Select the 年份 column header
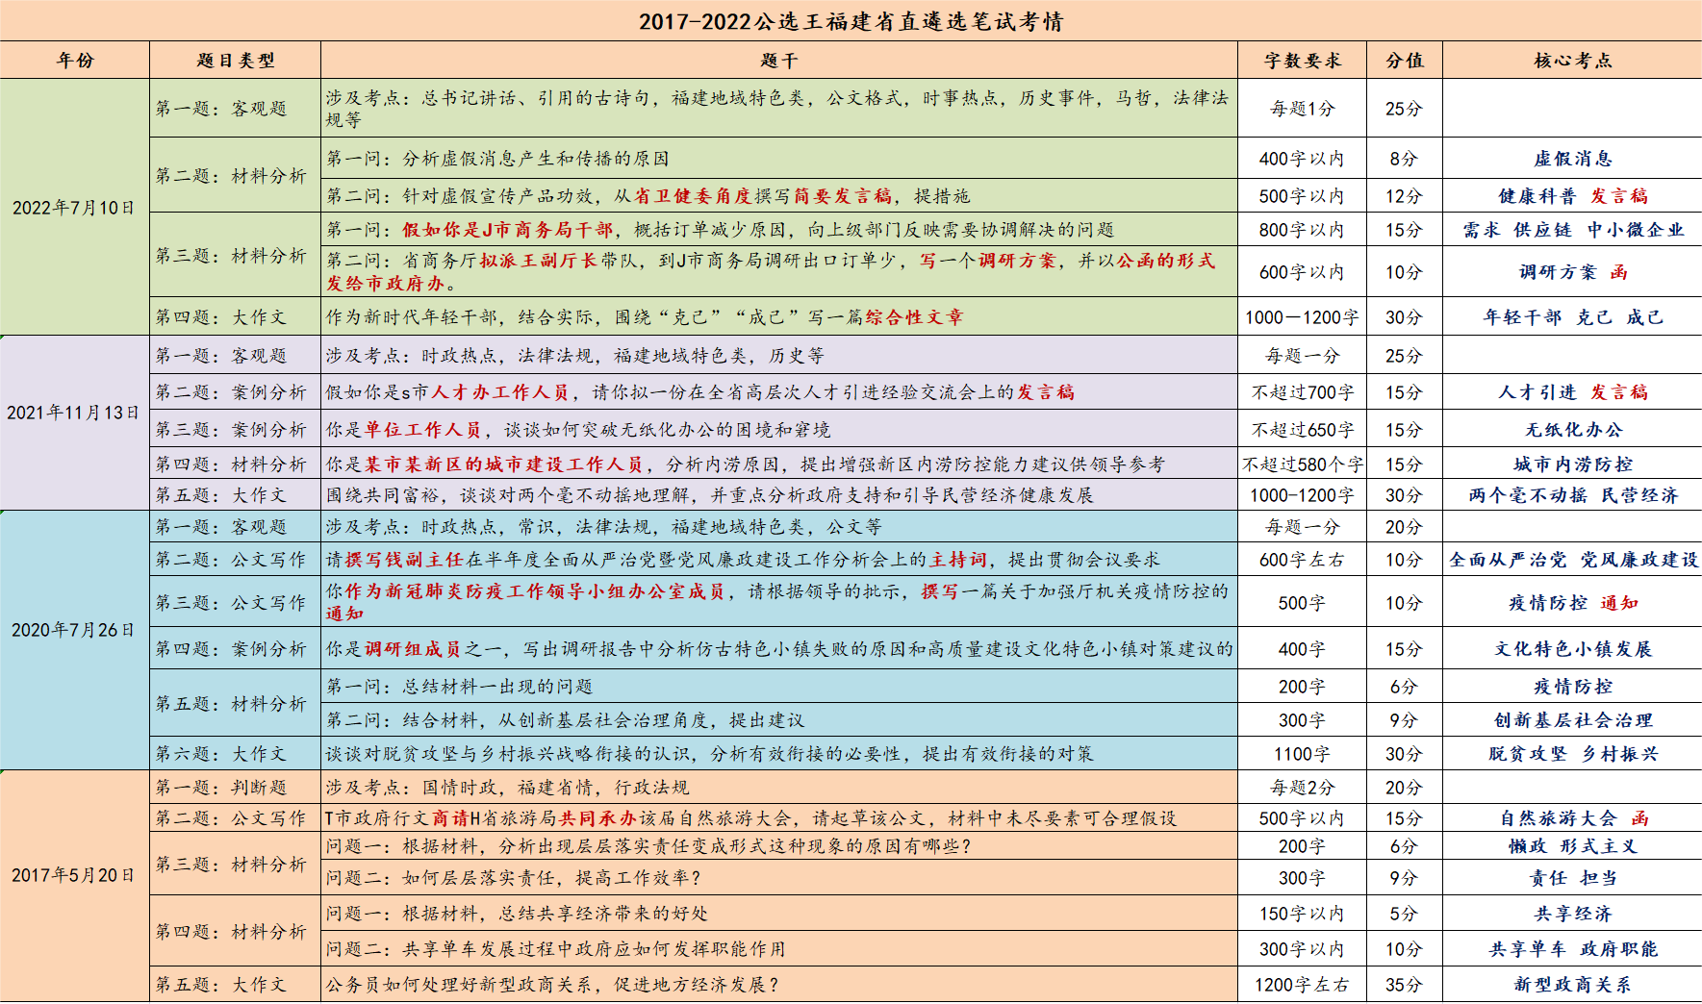Viewport: 1702px width, 1004px height. (x=75, y=61)
